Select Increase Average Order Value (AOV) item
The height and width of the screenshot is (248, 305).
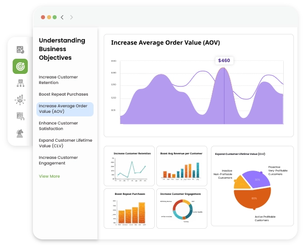(65, 109)
